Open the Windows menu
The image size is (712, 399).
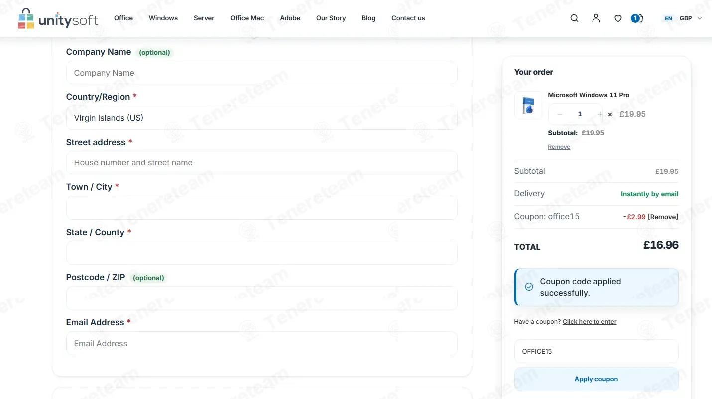click(x=163, y=18)
